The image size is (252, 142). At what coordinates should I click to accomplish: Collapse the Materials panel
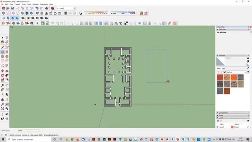pos(232,55)
